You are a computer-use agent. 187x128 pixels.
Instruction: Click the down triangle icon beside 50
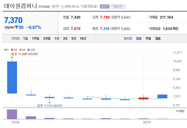pyautogui.click(x=16, y=28)
